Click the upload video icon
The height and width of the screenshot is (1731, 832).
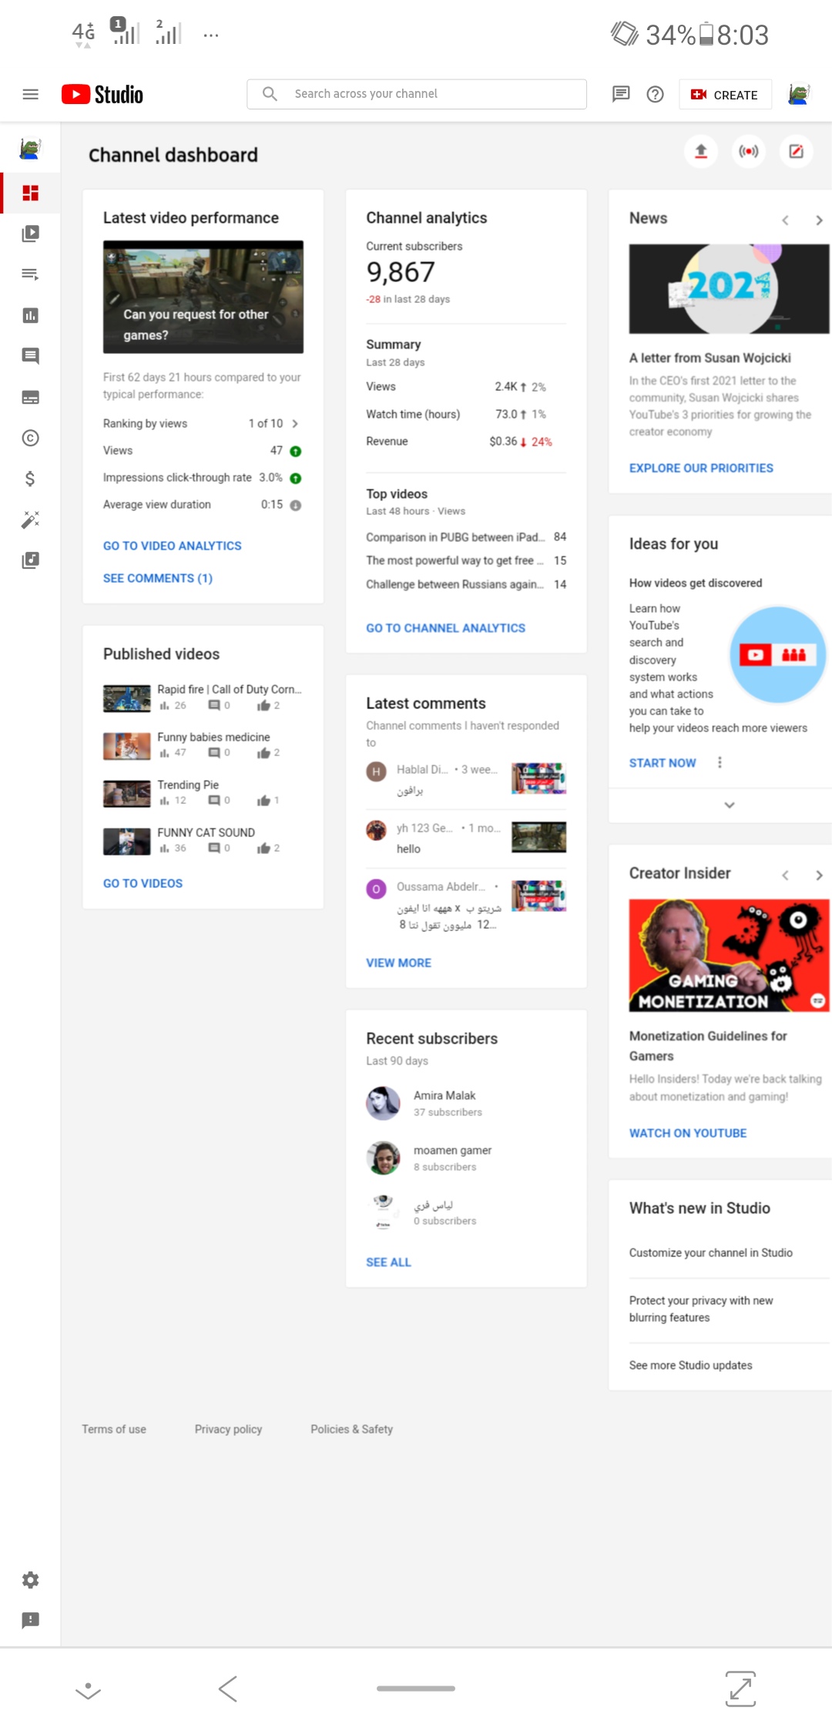701,151
